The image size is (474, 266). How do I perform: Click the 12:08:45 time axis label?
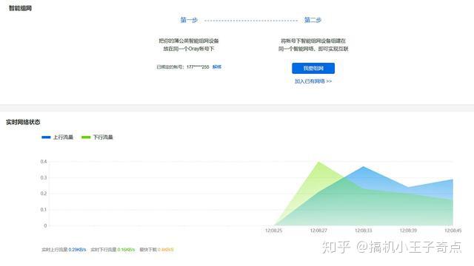pos(453,231)
